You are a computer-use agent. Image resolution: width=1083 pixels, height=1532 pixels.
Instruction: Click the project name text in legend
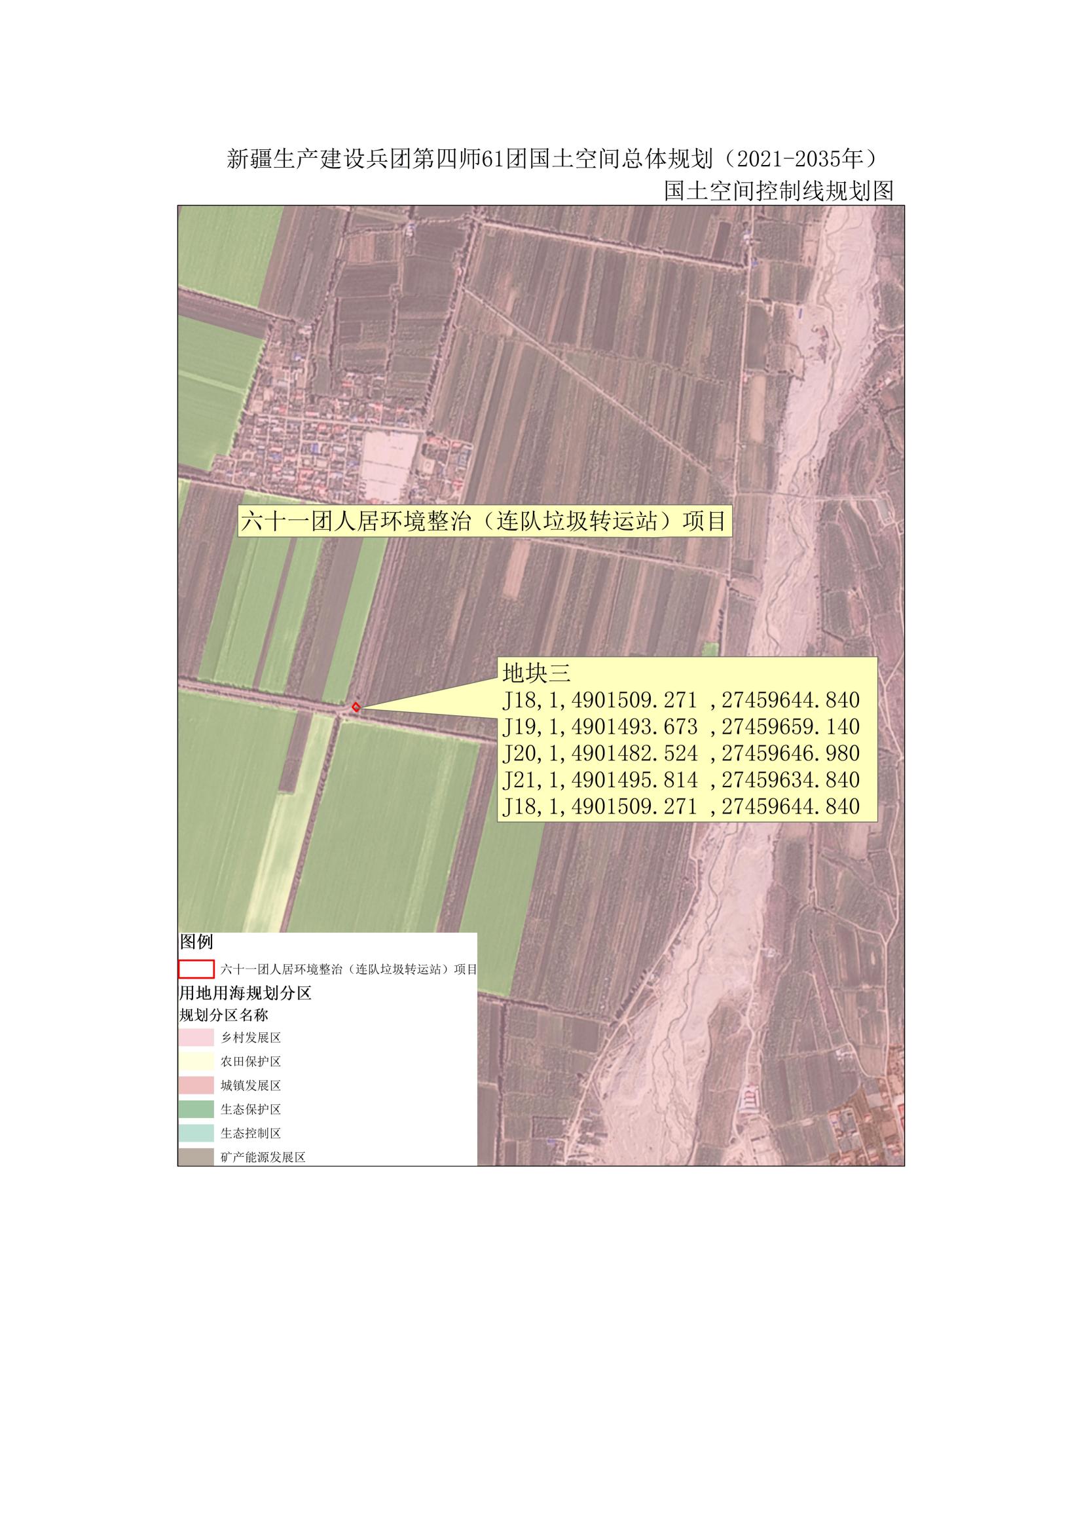[x=349, y=969]
